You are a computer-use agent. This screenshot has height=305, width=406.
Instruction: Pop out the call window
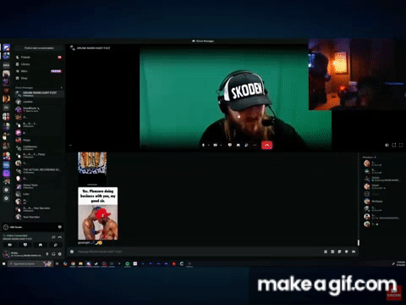pos(394,145)
